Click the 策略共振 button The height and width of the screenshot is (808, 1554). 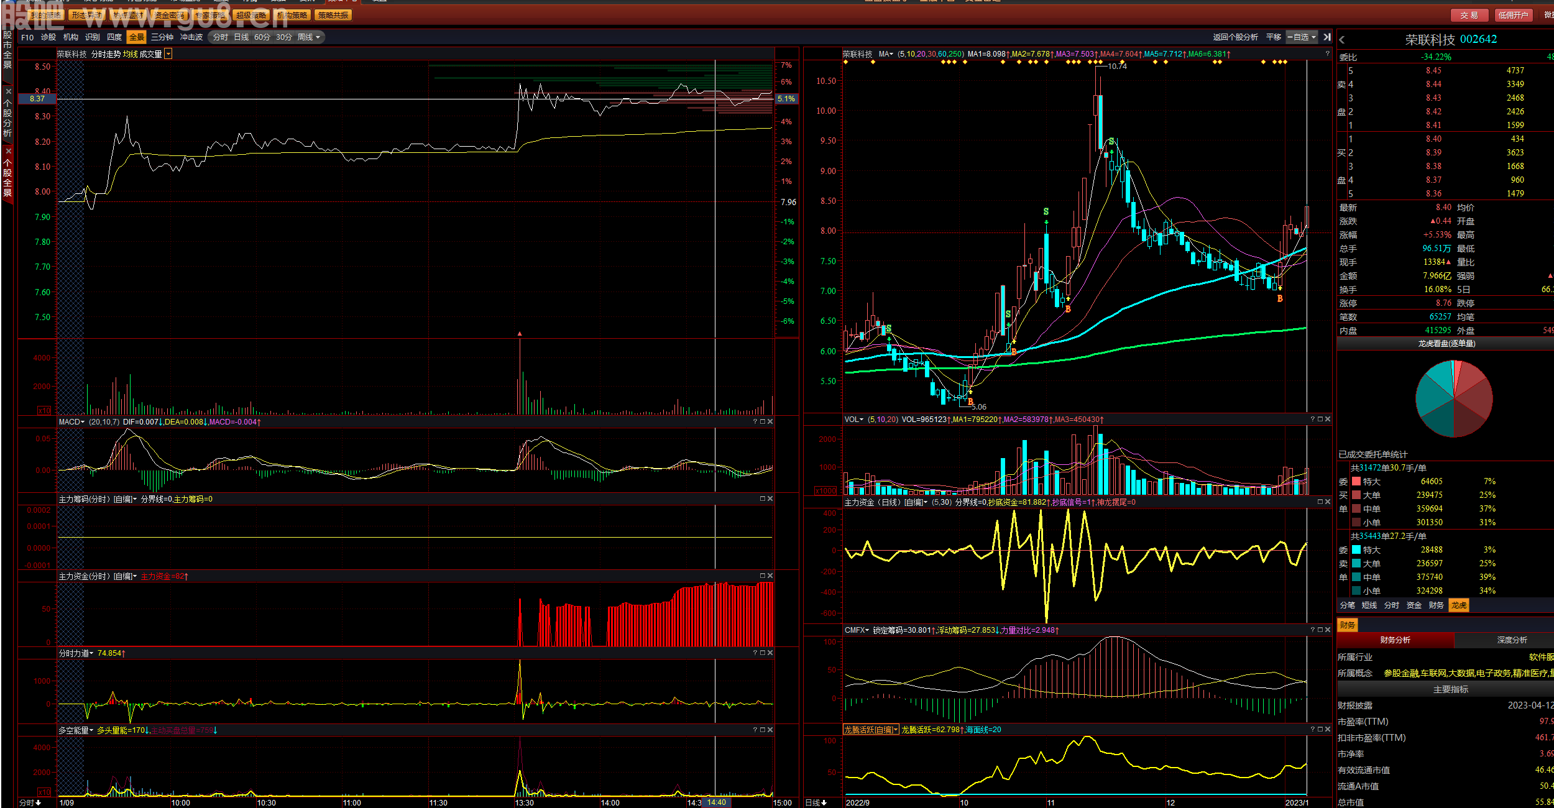(x=333, y=15)
